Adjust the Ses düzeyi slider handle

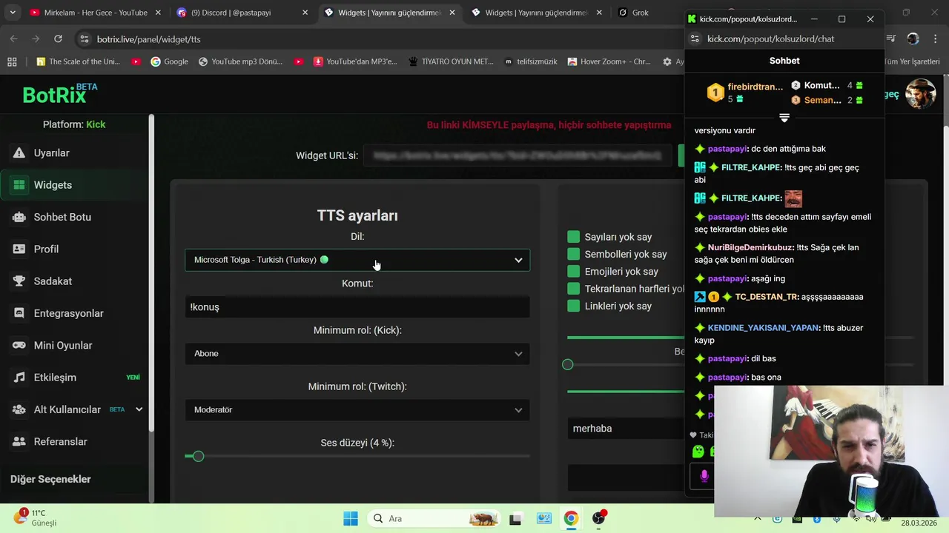[x=198, y=456]
